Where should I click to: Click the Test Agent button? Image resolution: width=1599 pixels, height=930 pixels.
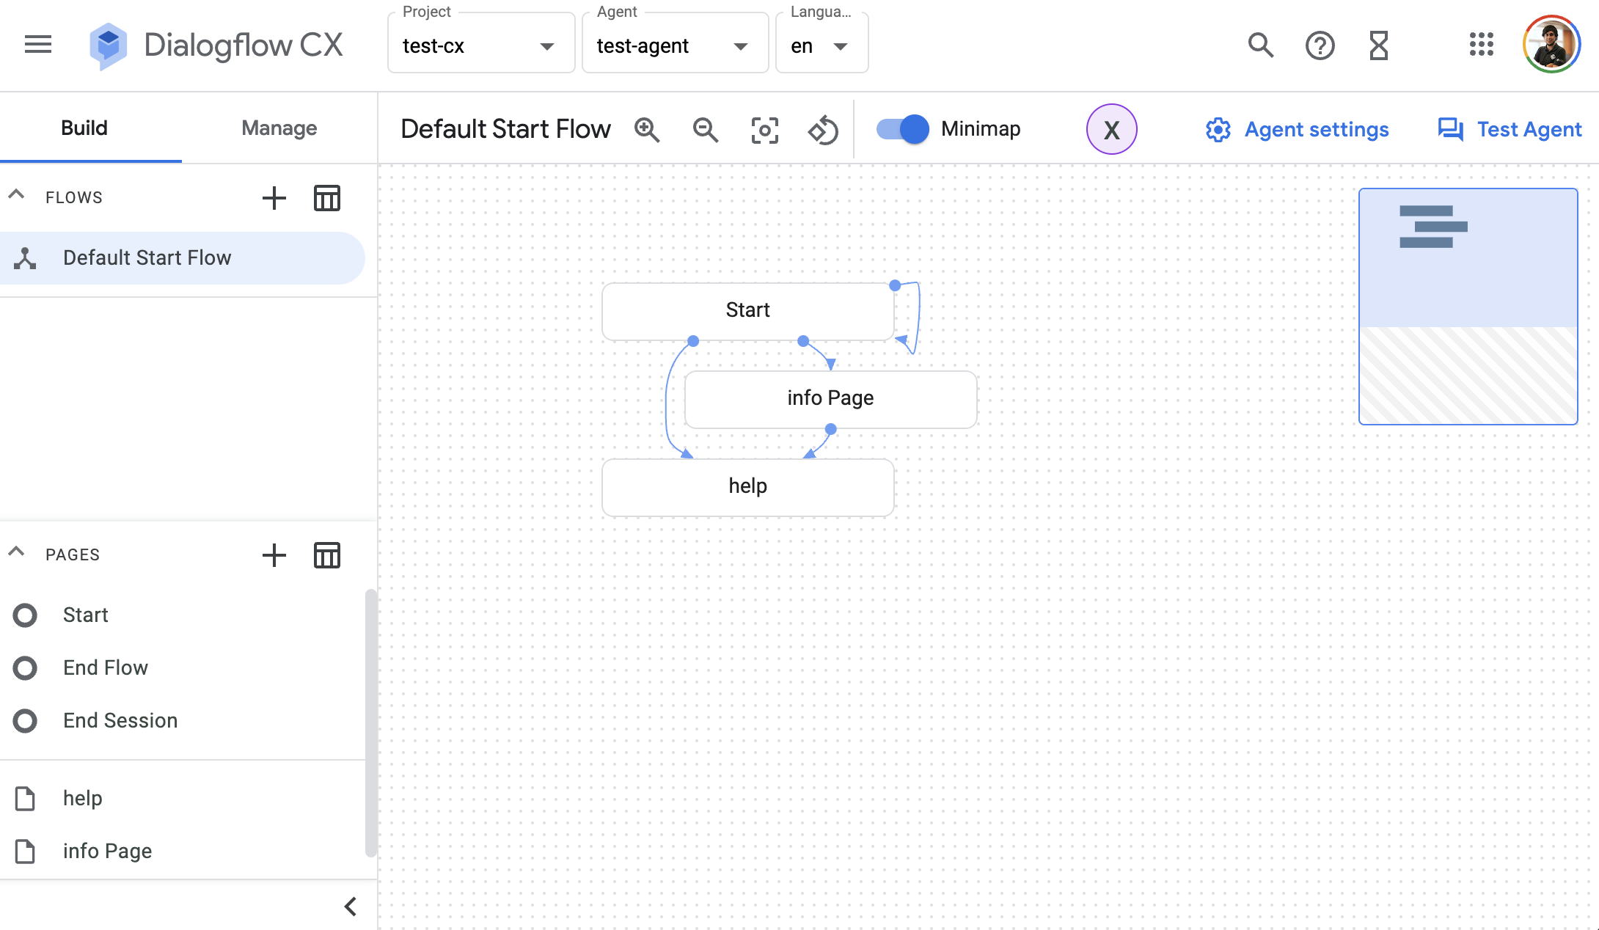tap(1510, 130)
